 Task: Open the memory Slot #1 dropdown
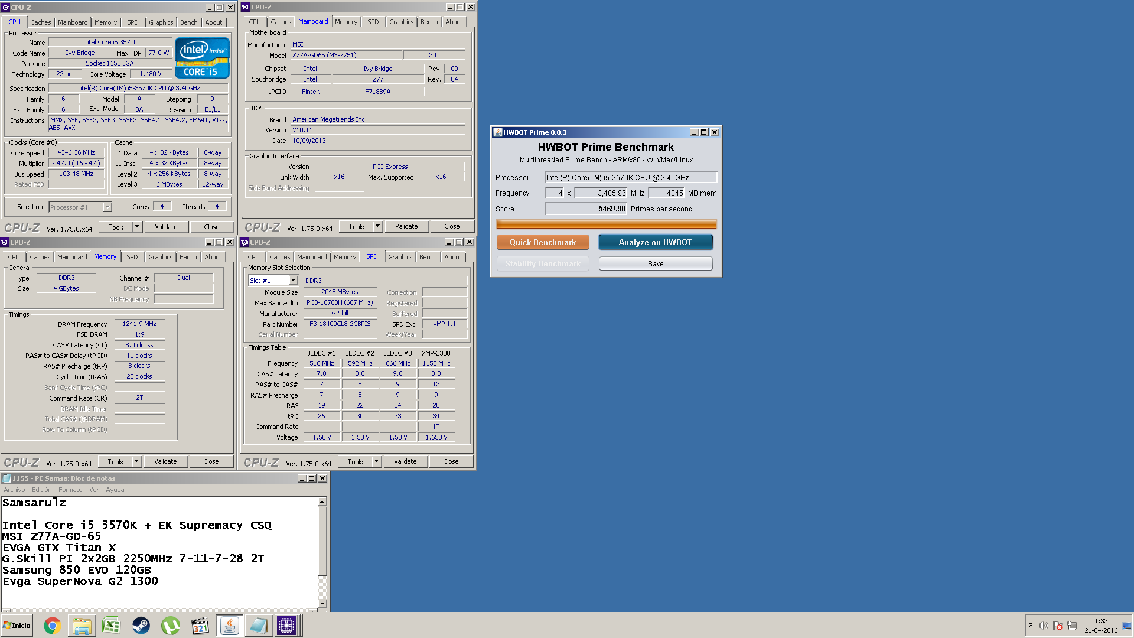point(293,281)
